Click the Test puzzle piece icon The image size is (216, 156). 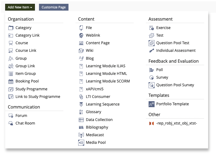[x=152, y=35]
